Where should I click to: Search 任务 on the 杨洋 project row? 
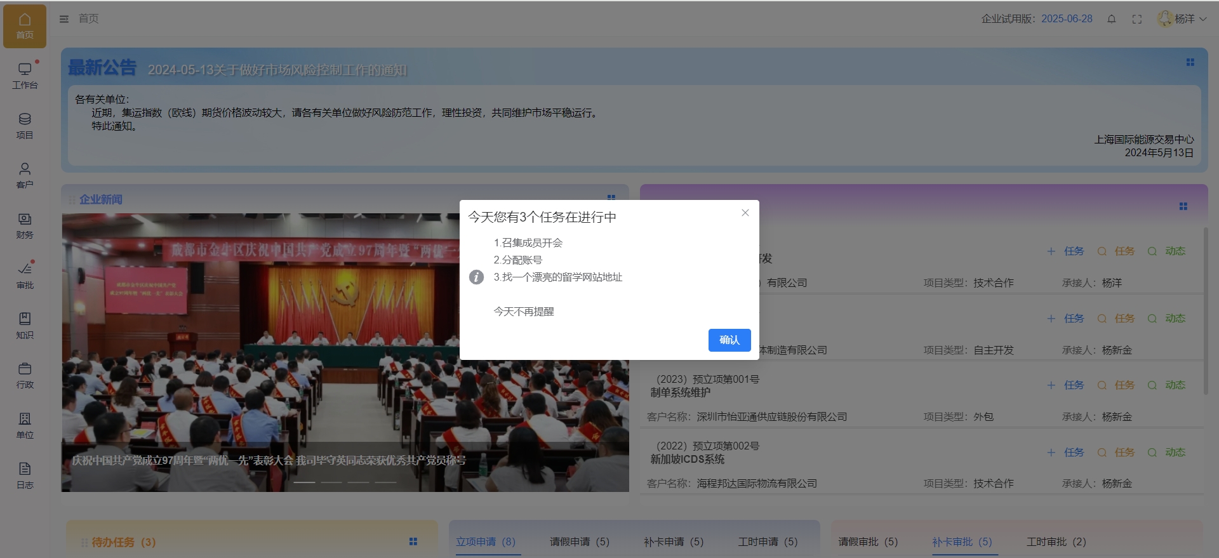coord(1116,251)
